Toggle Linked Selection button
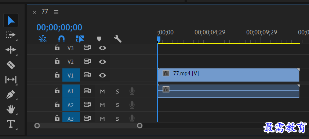 [80, 39]
